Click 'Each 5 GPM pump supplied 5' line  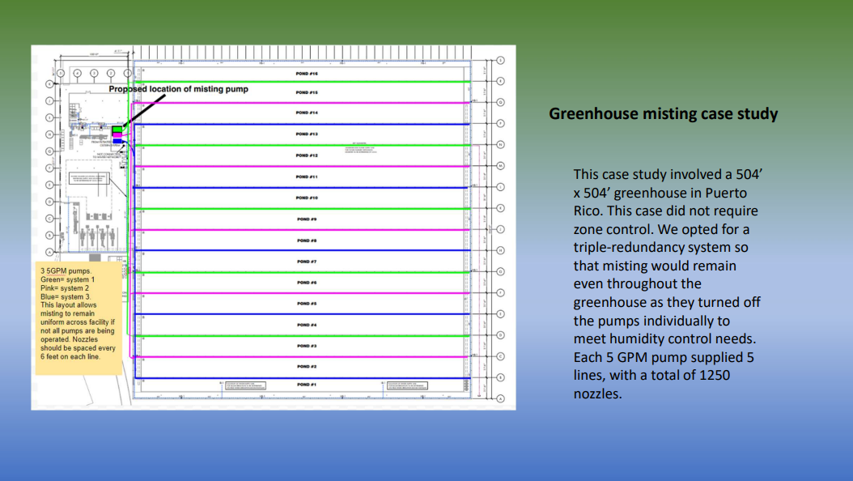(664, 357)
